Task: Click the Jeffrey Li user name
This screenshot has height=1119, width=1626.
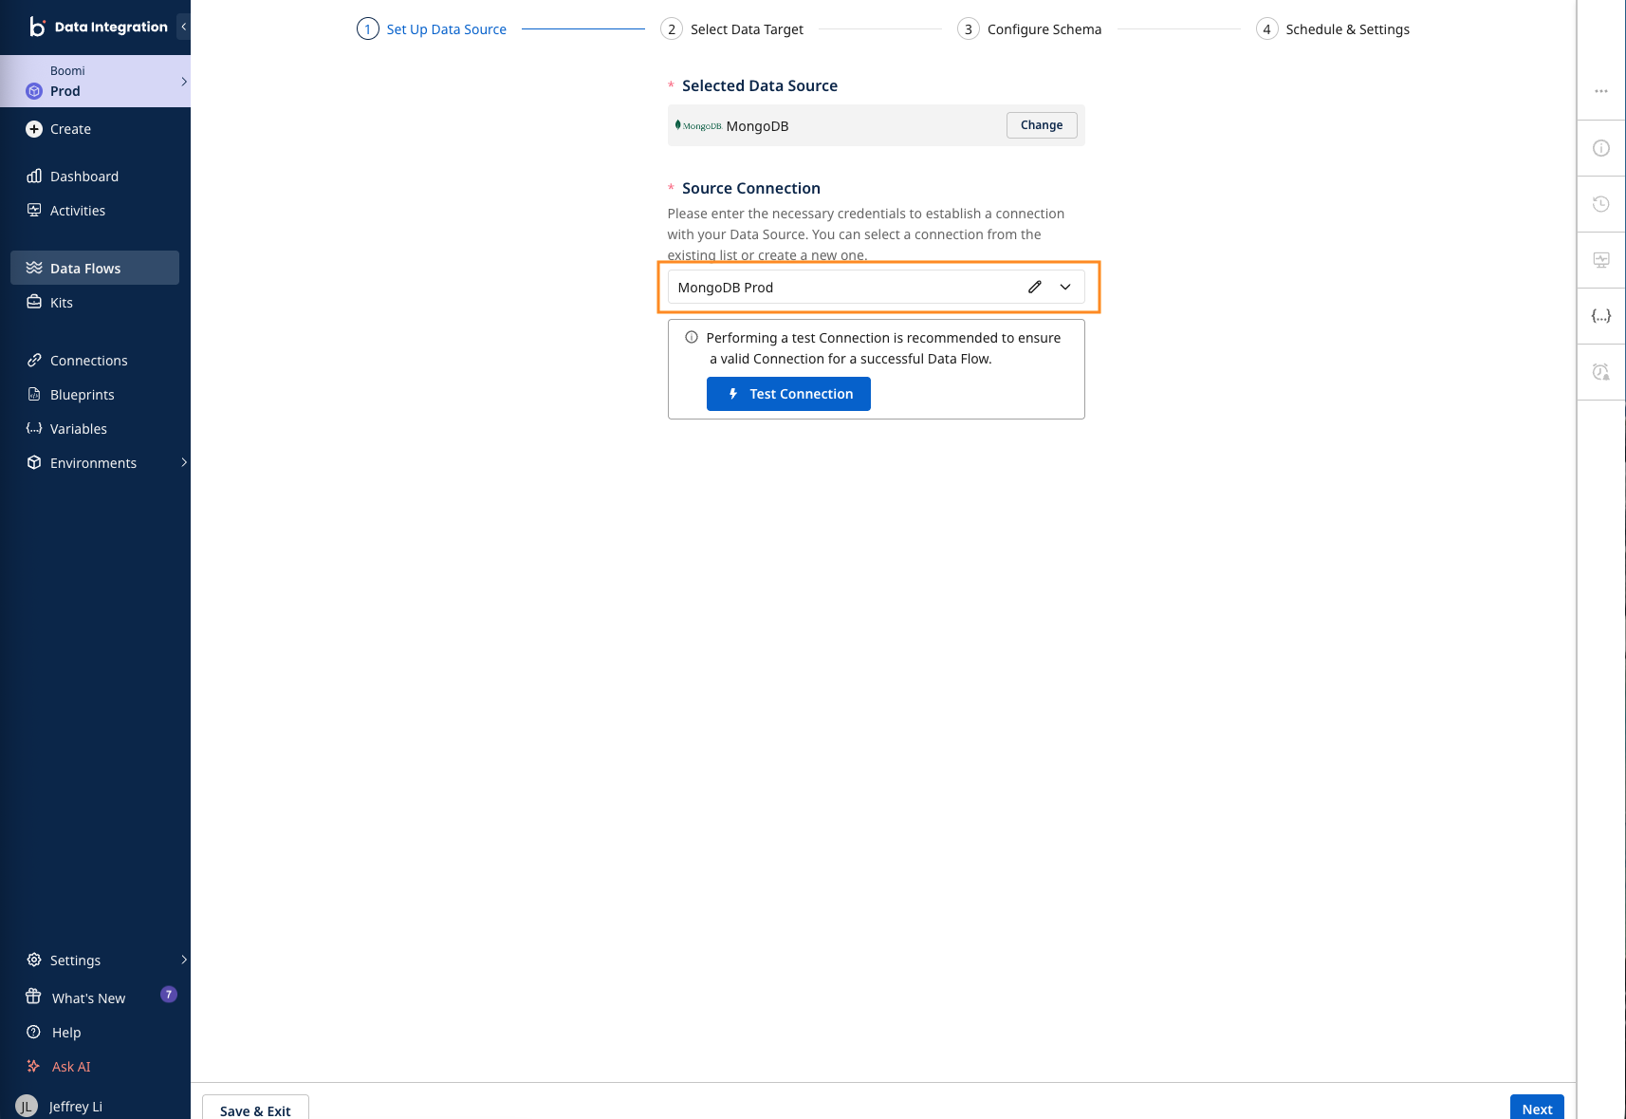Action: (x=76, y=1107)
